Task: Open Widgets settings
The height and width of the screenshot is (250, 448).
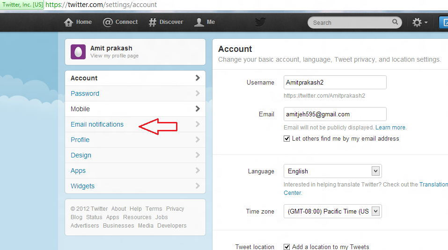Action: (135, 186)
